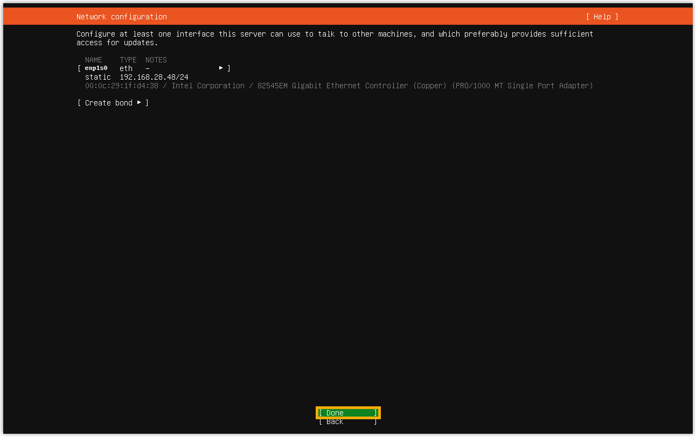Click the opening bracket before enp1s0
696x437 pixels.
pyautogui.click(x=79, y=68)
